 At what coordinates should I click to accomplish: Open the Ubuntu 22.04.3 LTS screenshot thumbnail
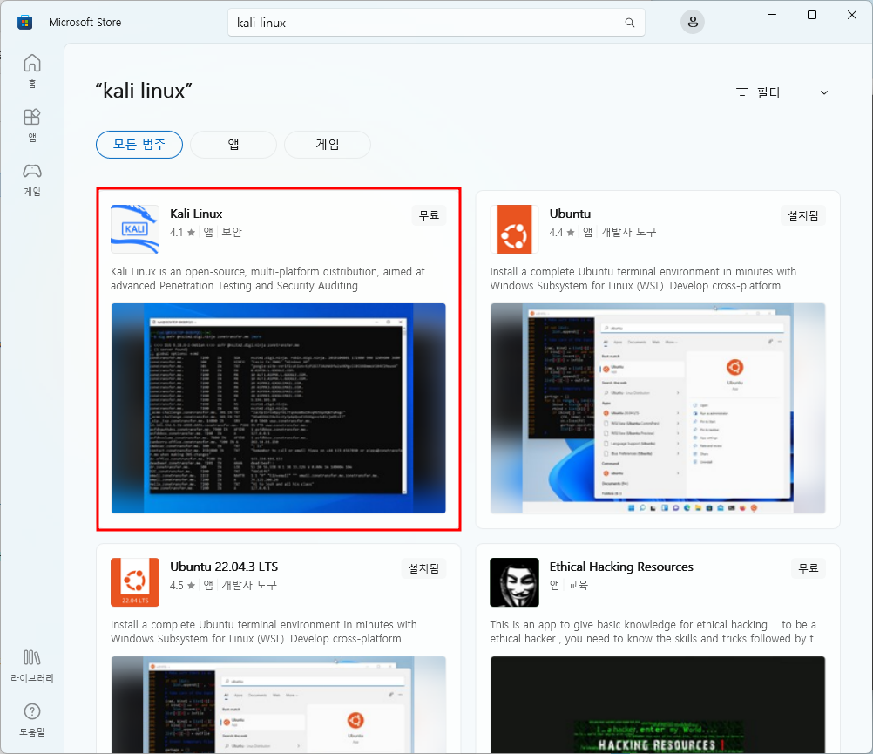tap(279, 704)
